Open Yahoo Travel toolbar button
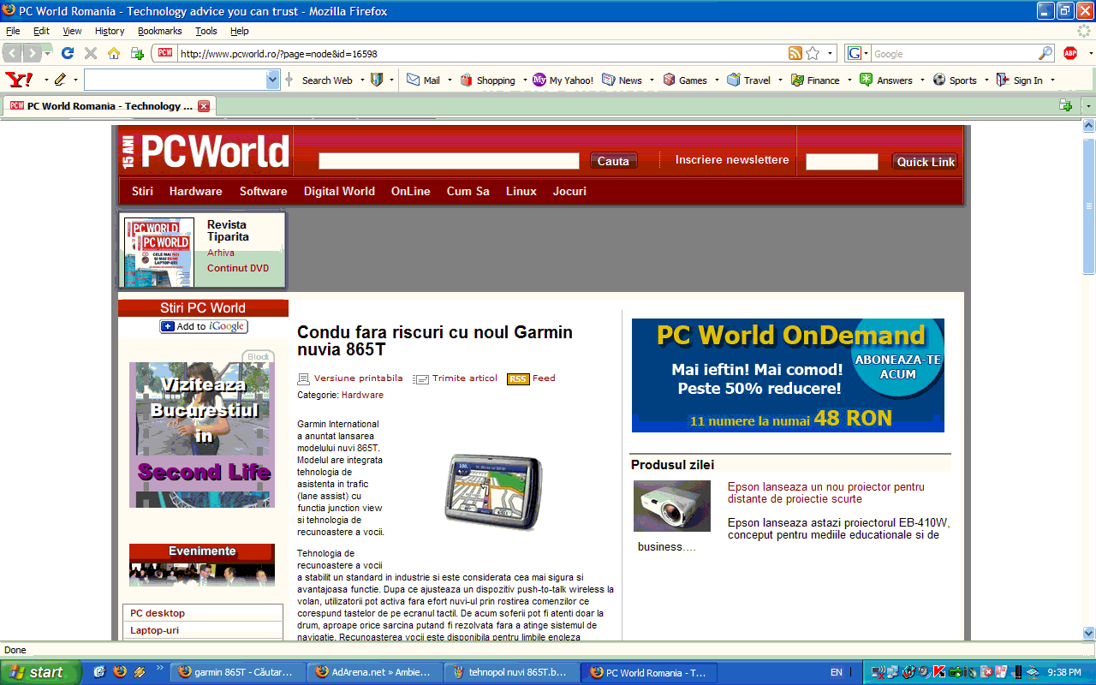1096x685 pixels. tap(749, 80)
